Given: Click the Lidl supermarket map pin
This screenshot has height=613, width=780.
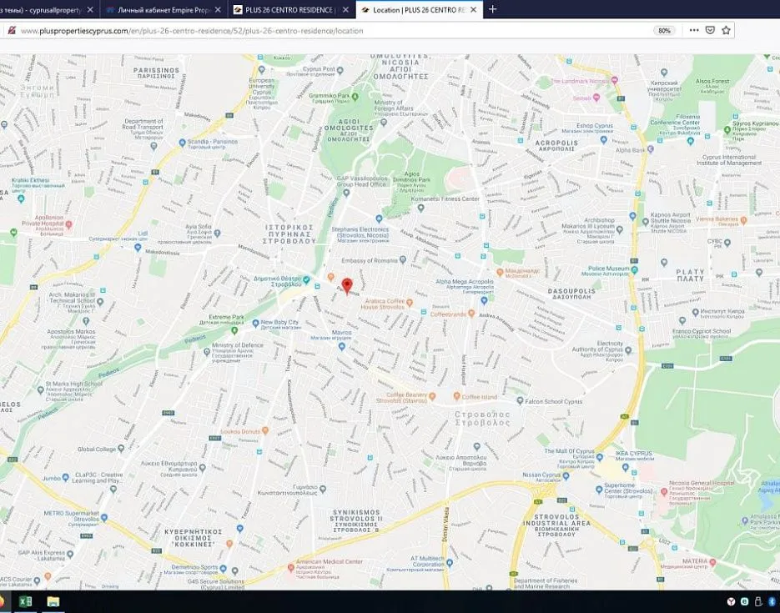Looking at the screenshot, I should [138, 247].
